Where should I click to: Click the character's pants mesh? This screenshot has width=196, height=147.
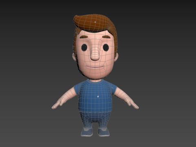pyautogui.click(x=95, y=118)
